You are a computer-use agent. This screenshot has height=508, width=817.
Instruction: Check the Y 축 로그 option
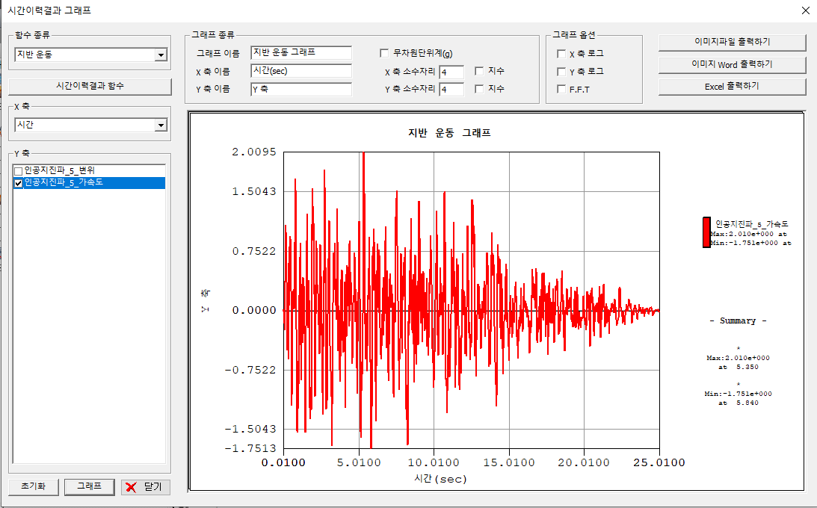pyautogui.click(x=561, y=71)
